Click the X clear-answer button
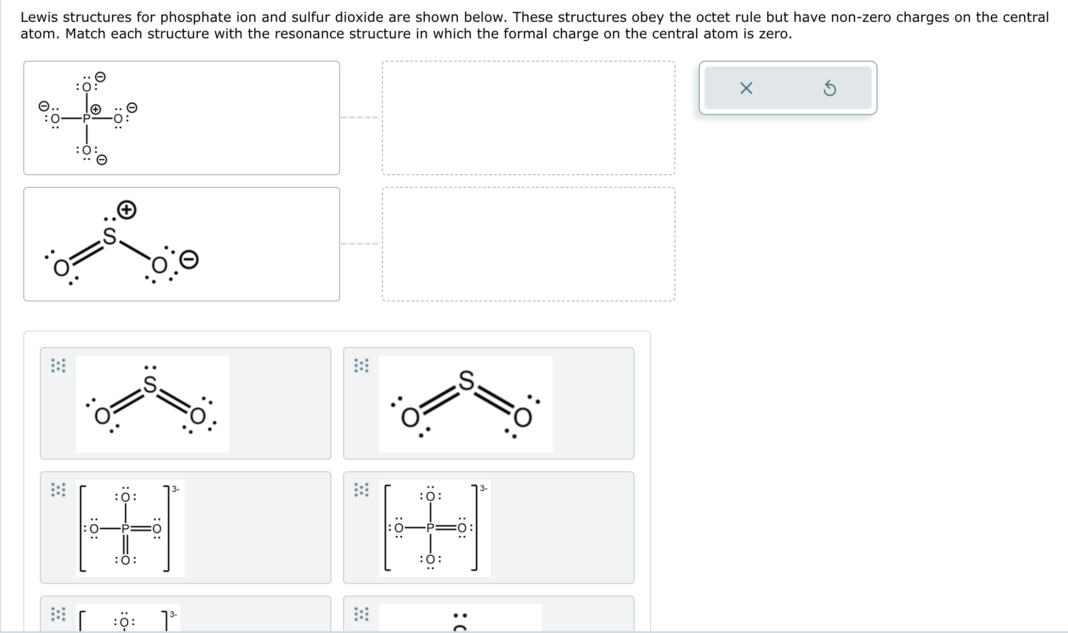Screen dimensions: 1068x633 tap(747, 89)
